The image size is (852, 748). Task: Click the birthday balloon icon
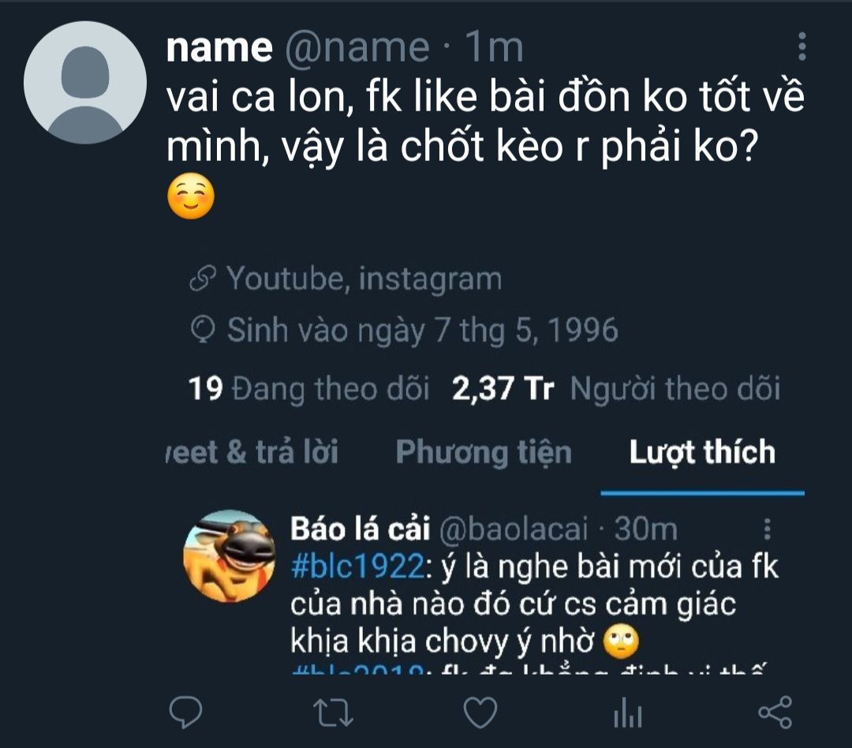pos(204,331)
